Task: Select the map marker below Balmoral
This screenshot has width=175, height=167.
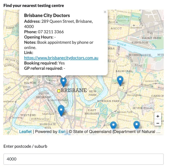Action: (x=120, y=80)
